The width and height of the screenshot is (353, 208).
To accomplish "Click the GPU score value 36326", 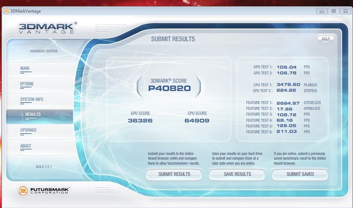I will coord(140,121).
